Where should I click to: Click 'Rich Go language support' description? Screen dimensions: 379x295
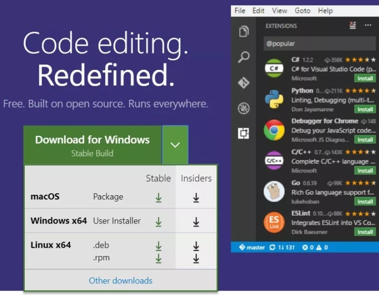coord(333,192)
